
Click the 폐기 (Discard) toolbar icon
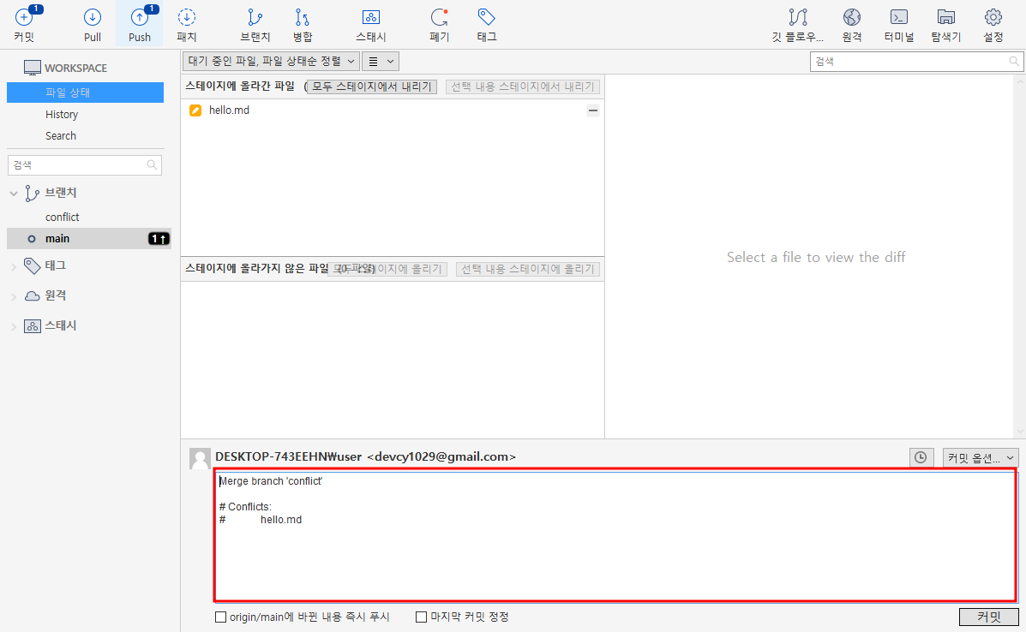pyautogui.click(x=439, y=18)
